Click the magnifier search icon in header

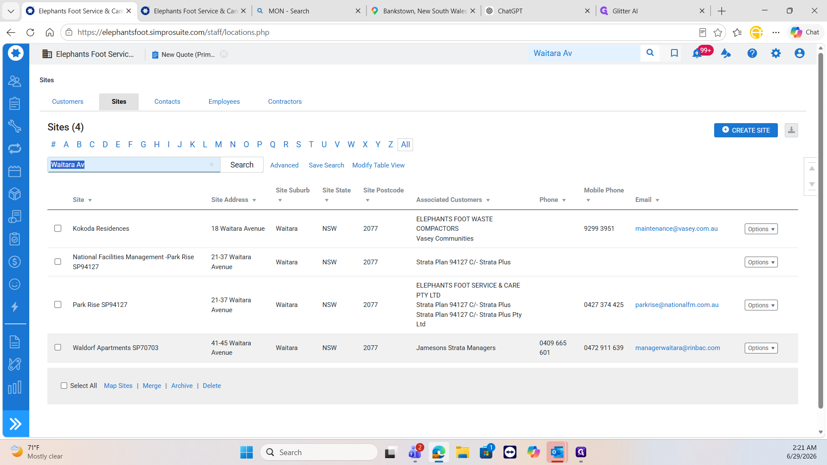click(x=650, y=53)
